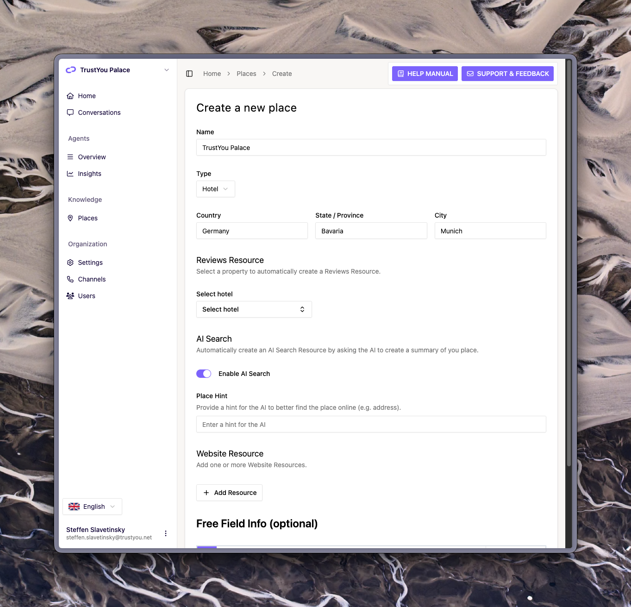Click the UK flag language icon
The image size is (631, 607).
(74, 507)
